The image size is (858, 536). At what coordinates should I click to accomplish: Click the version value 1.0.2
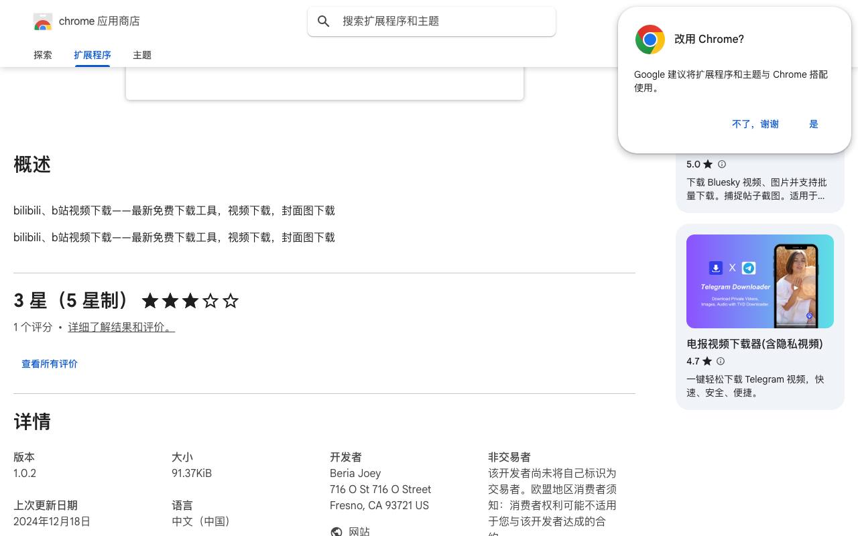pos(25,473)
